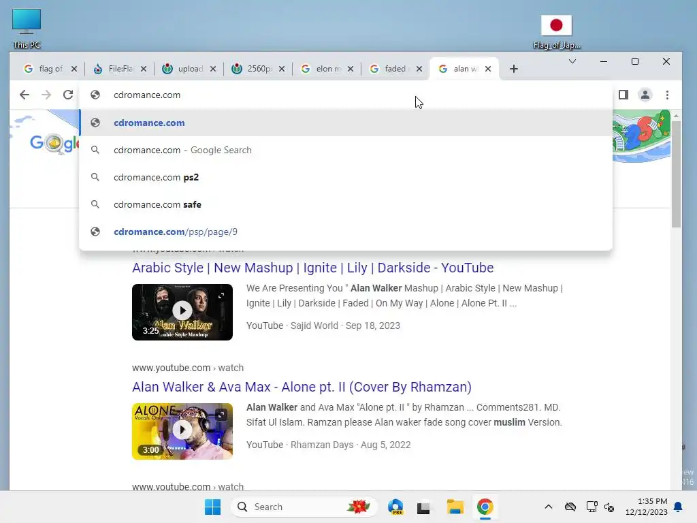This screenshot has width=697, height=523.
Task: Open Chrome three-dot menu
Action: tap(667, 95)
